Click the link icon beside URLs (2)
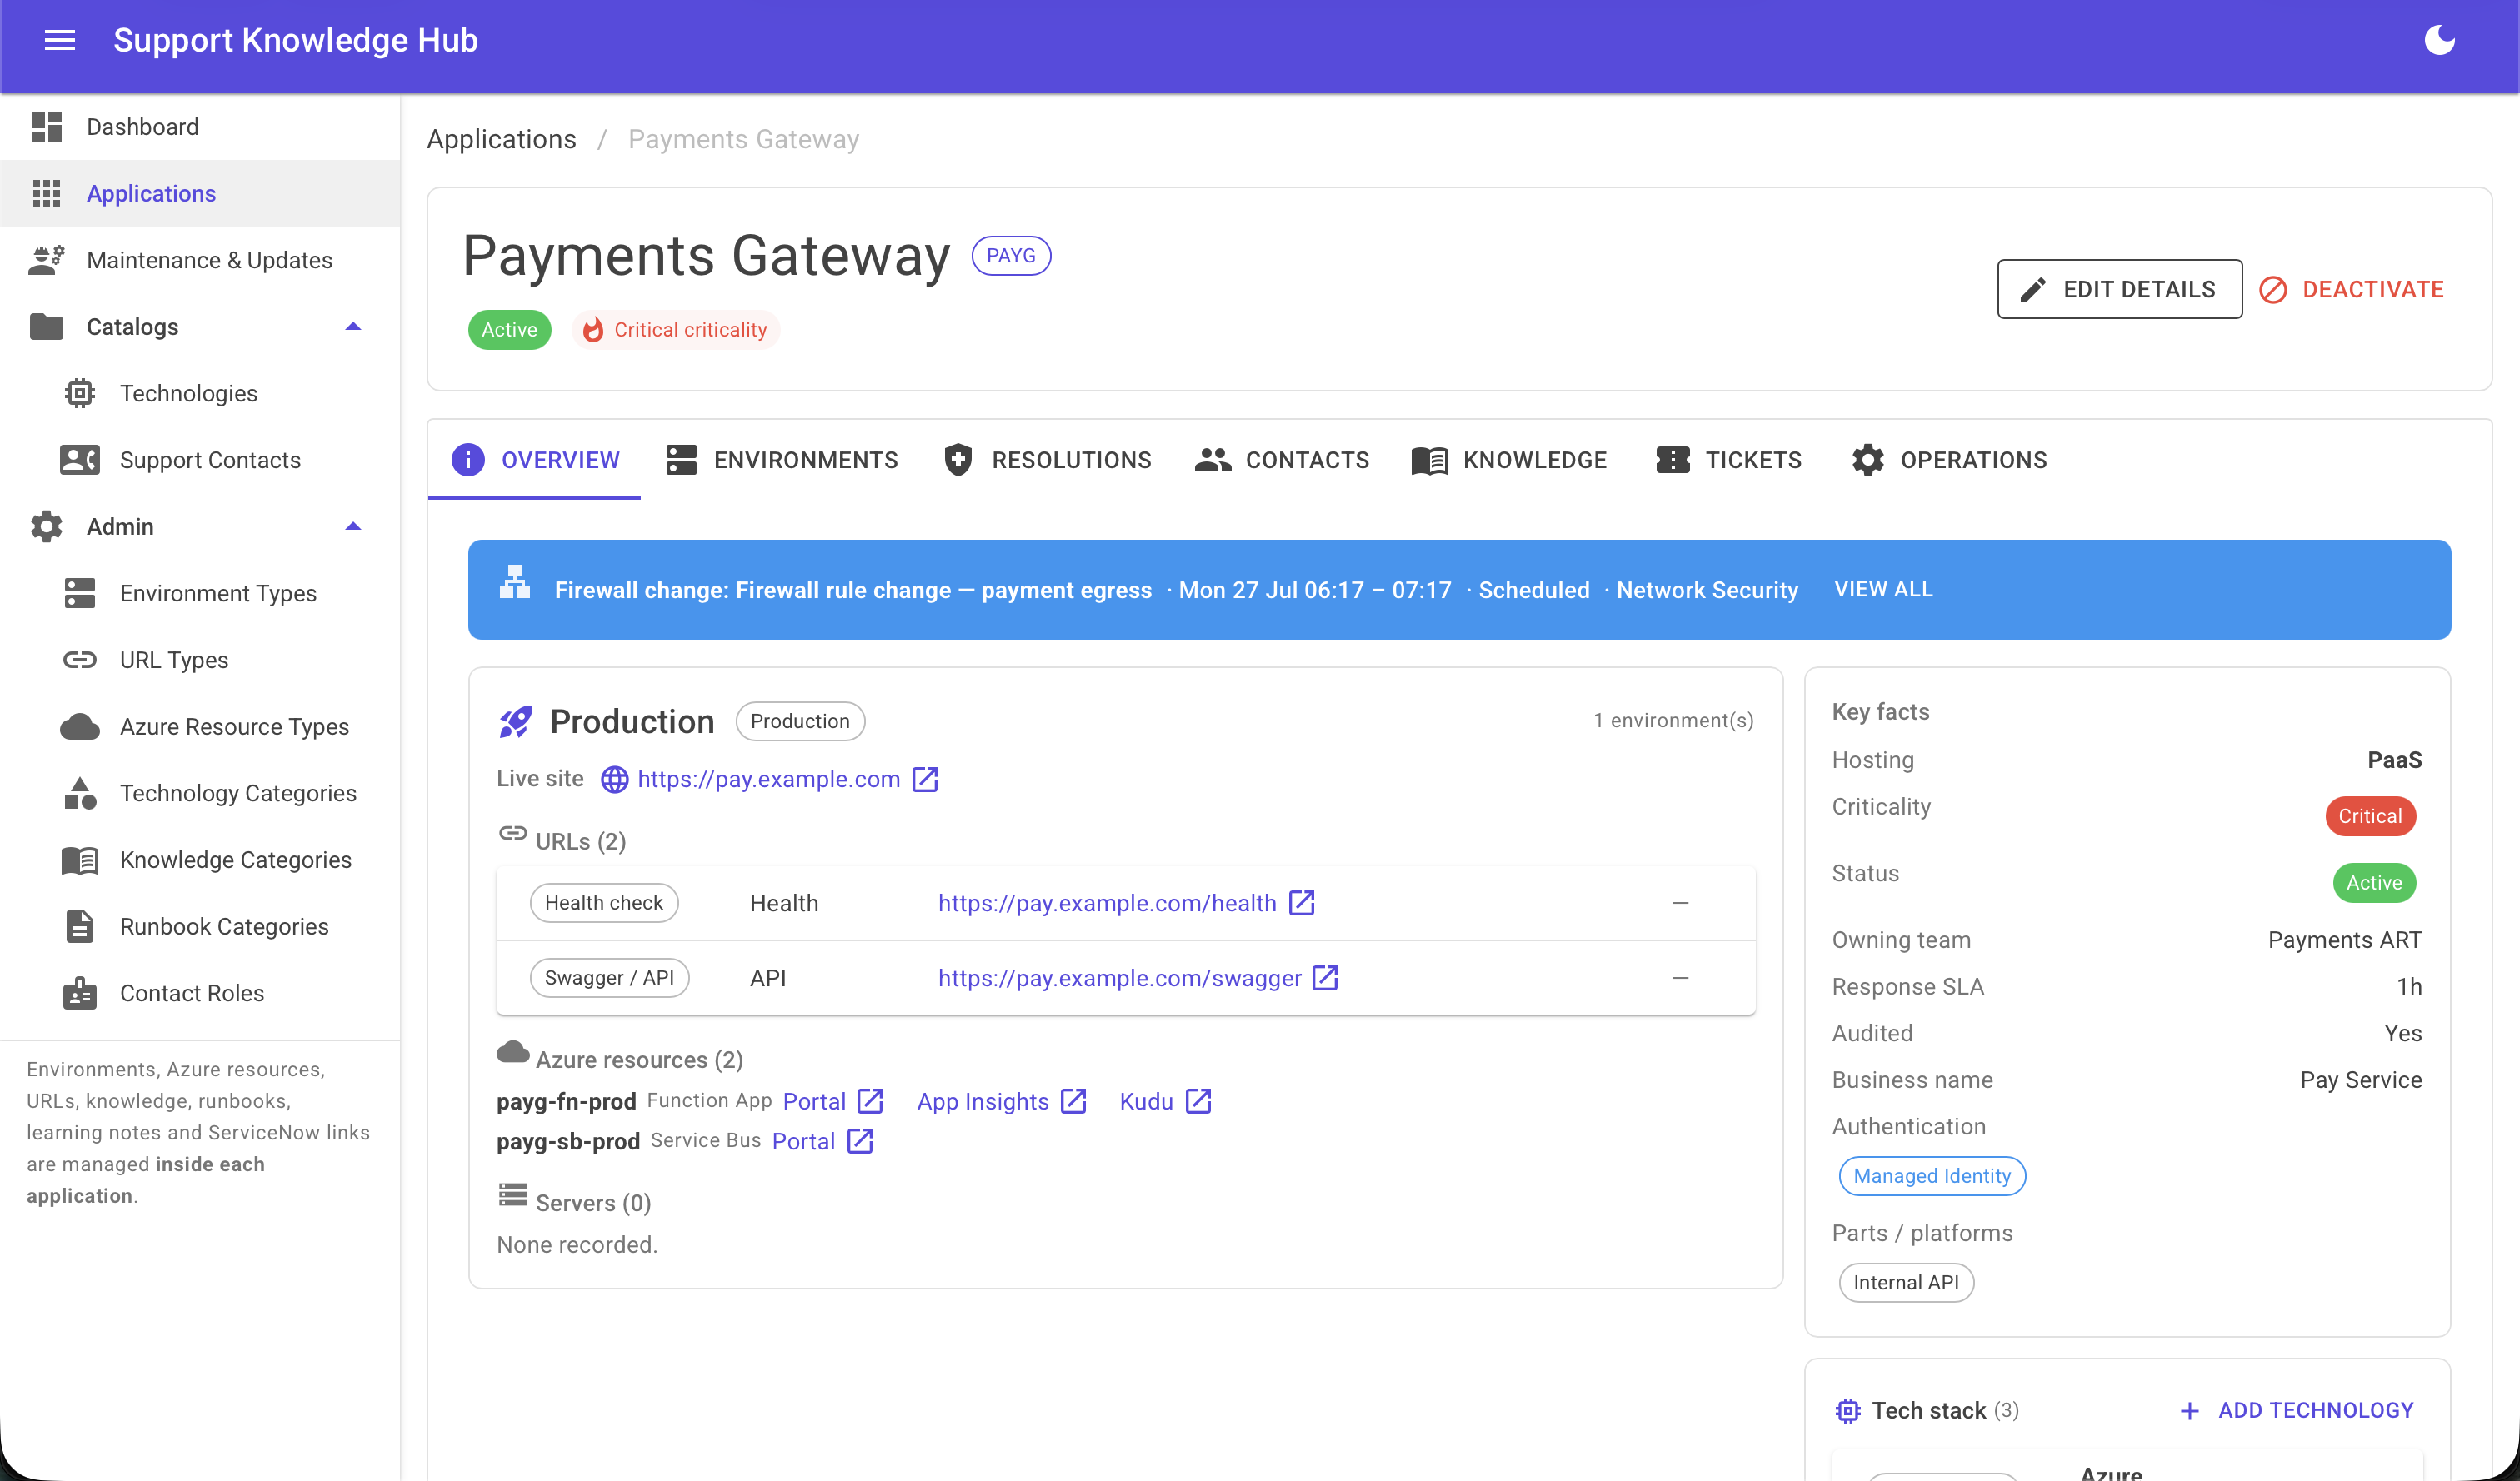Screen dimensions: 2520x1481 click(513, 832)
